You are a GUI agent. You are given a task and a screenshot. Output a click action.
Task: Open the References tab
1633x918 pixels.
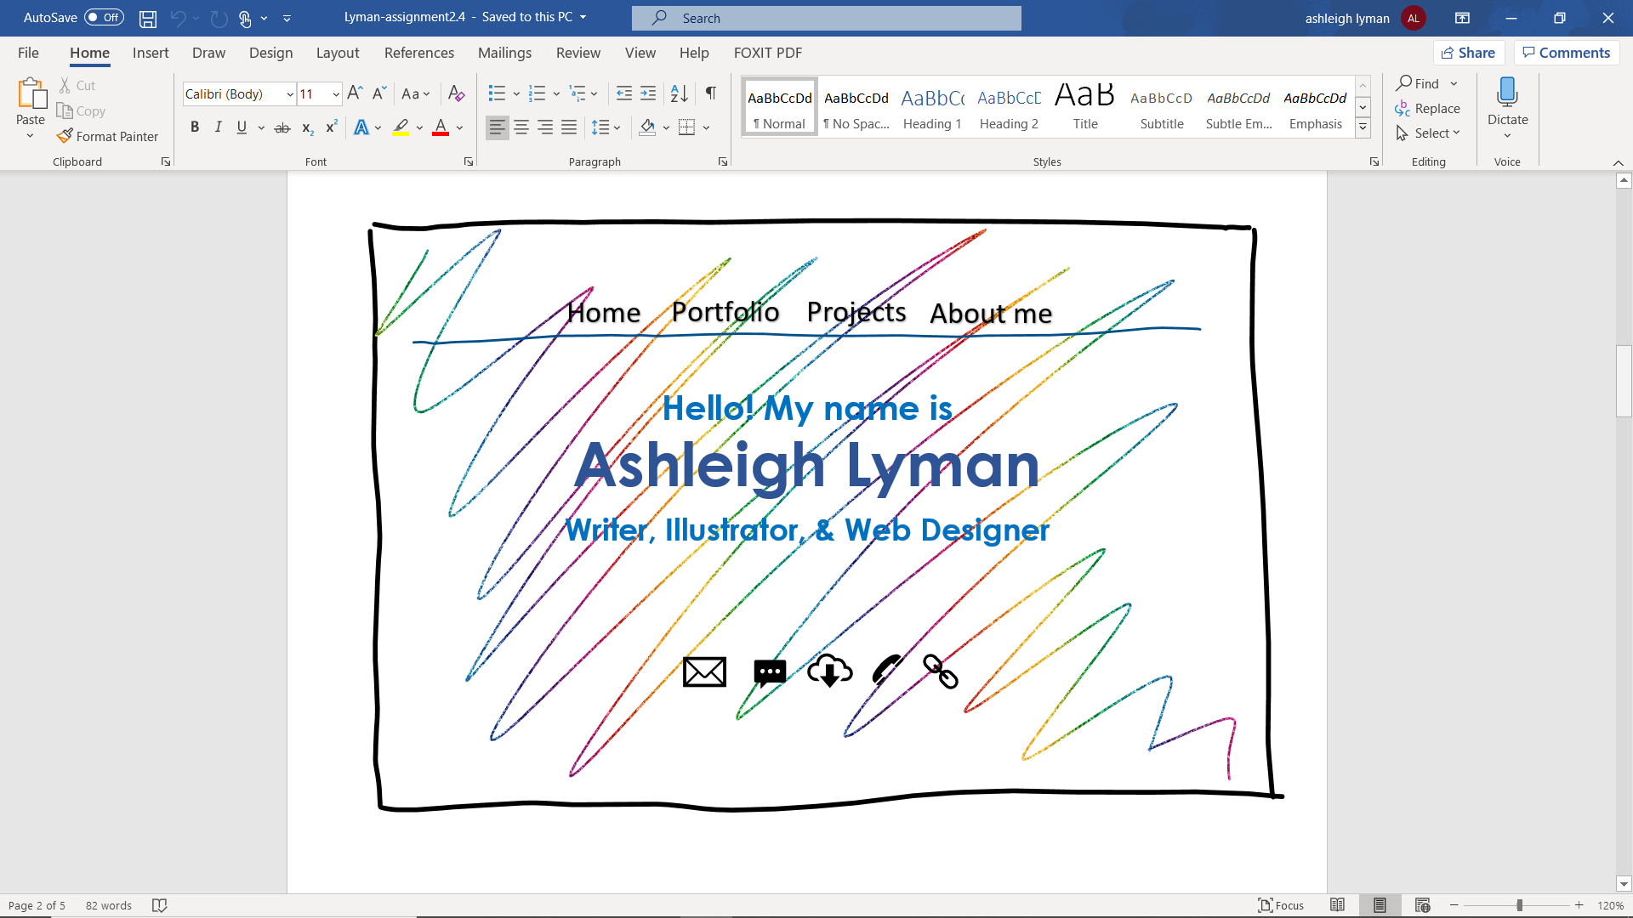[x=419, y=53]
